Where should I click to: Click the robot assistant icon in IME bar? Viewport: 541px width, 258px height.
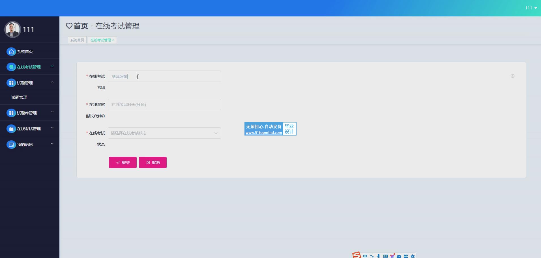pyautogui.click(x=399, y=256)
